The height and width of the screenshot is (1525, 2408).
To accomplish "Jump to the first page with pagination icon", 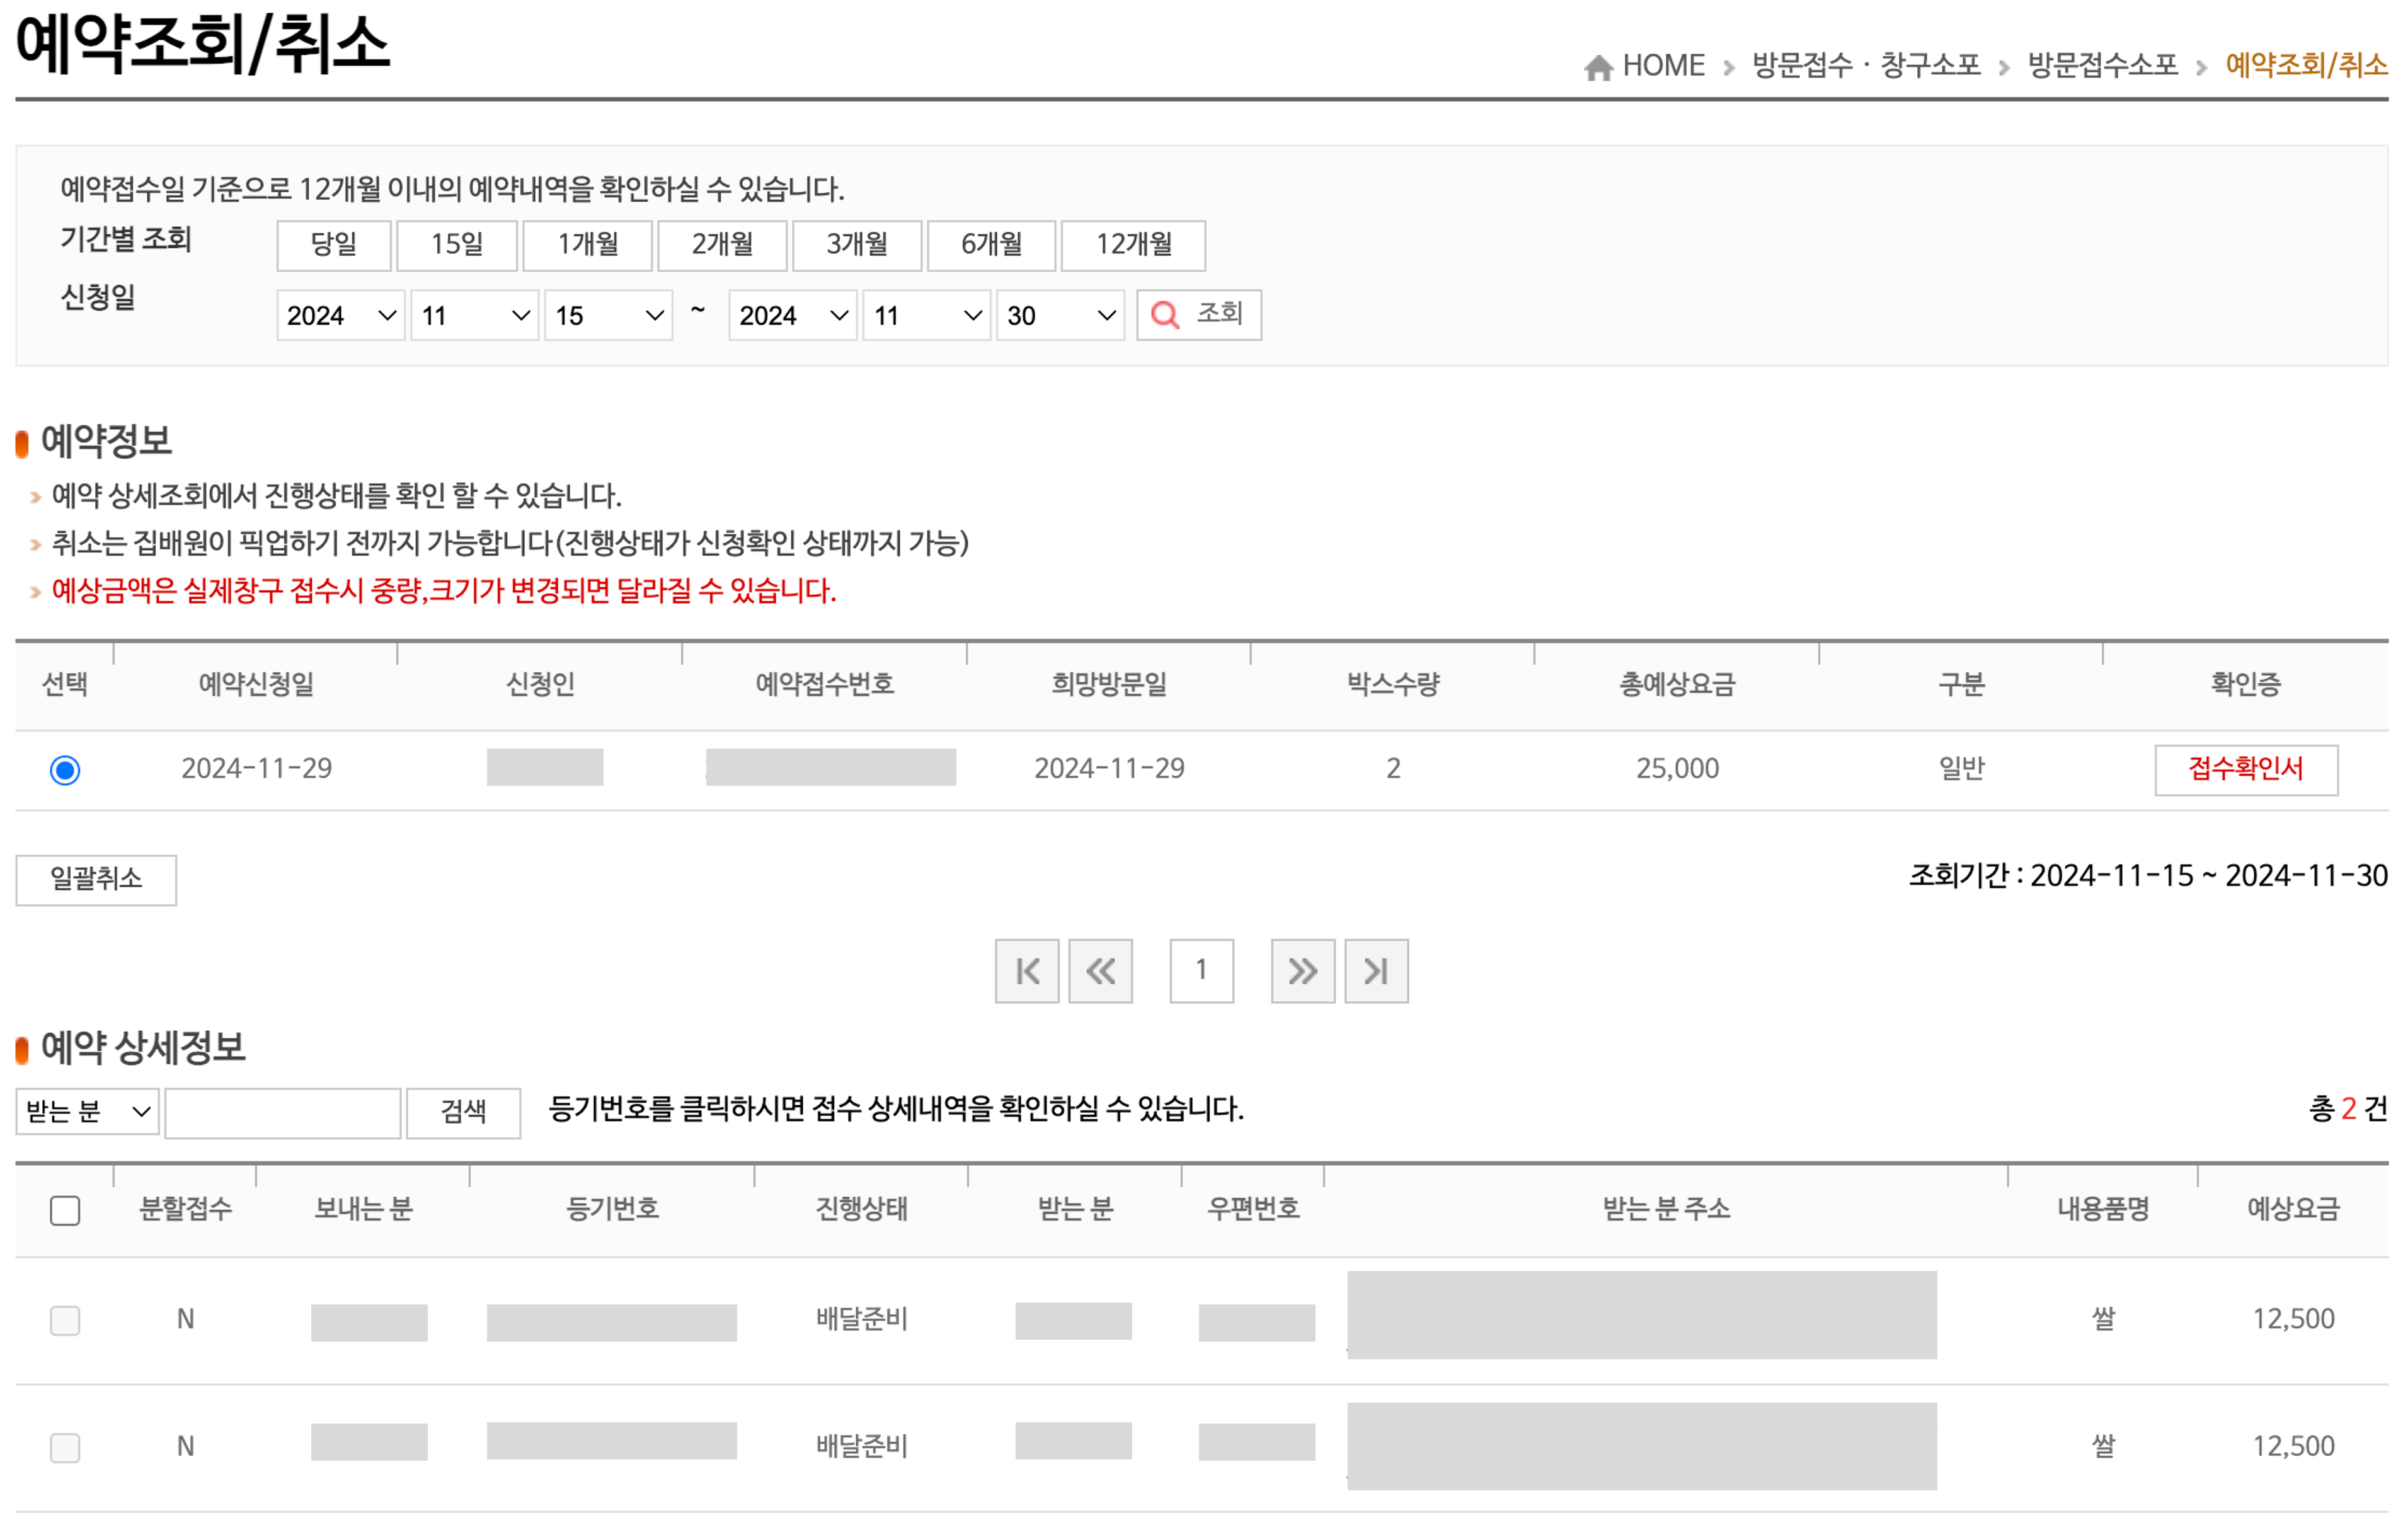I will coord(1027,970).
